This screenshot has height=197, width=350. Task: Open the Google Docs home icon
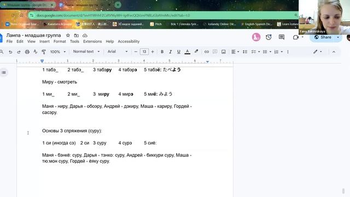coord(1,38)
